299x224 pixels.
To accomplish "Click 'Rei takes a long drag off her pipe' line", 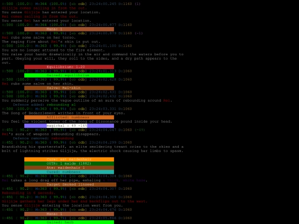I will click(x=75, y=180).
